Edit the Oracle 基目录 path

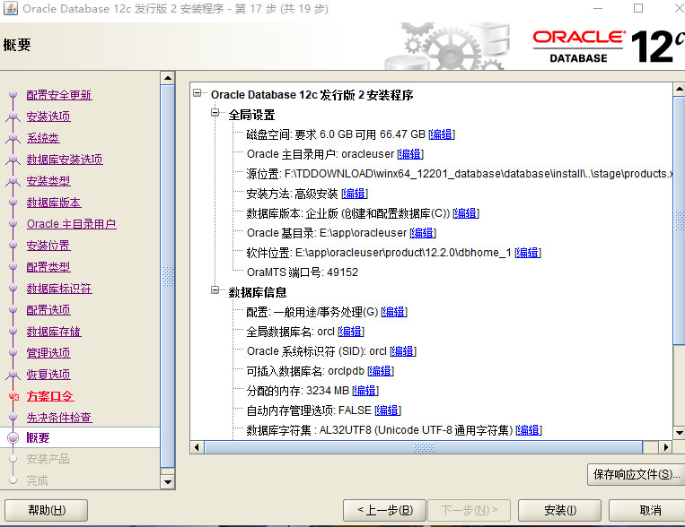(x=423, y=233)
